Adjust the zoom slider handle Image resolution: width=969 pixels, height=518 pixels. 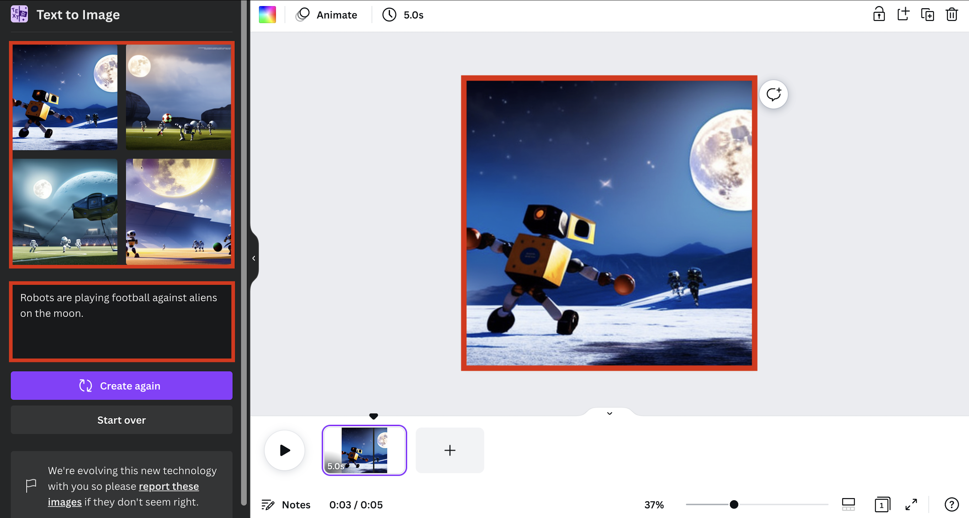pos(734,504)
